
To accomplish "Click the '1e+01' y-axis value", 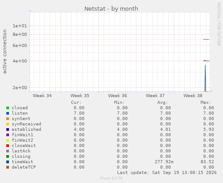I will pos(20,26).
